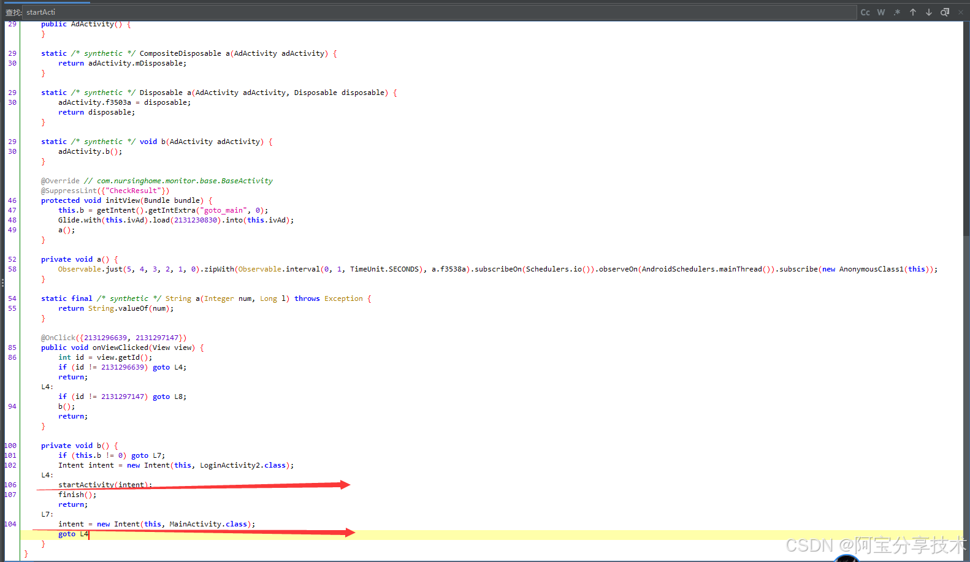970x562 pixels.
Task: Toggle whole word (W) search option
Action: point(881,12)
